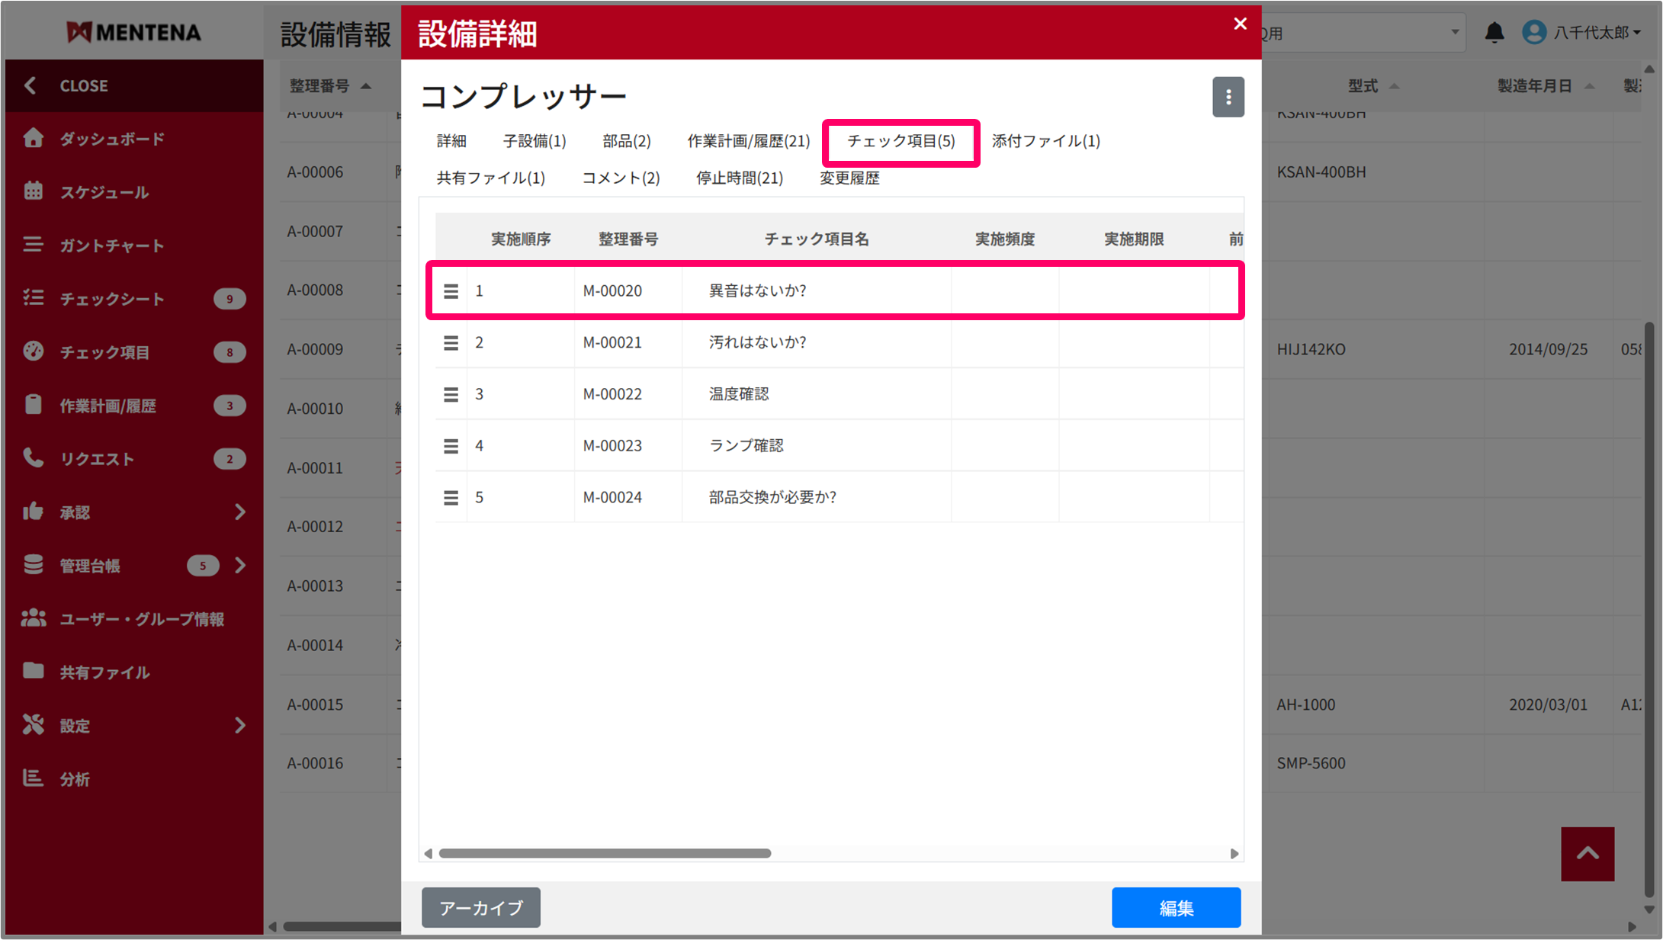Select the 温度確認 row M-00022
Viewport: 1663px width, 940px height.
[x=738, y=394]
